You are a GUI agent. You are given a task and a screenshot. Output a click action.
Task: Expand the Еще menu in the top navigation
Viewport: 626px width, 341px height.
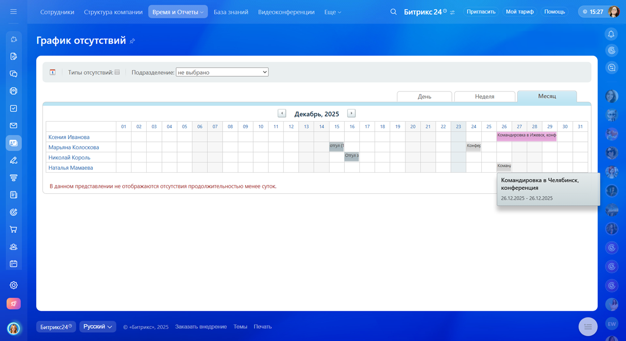pyautogui.click(x=333, y=12)
